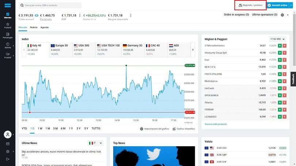Open user profile avatar icon
The height and width of the screenshot is (166, 296).
point(8,135)
